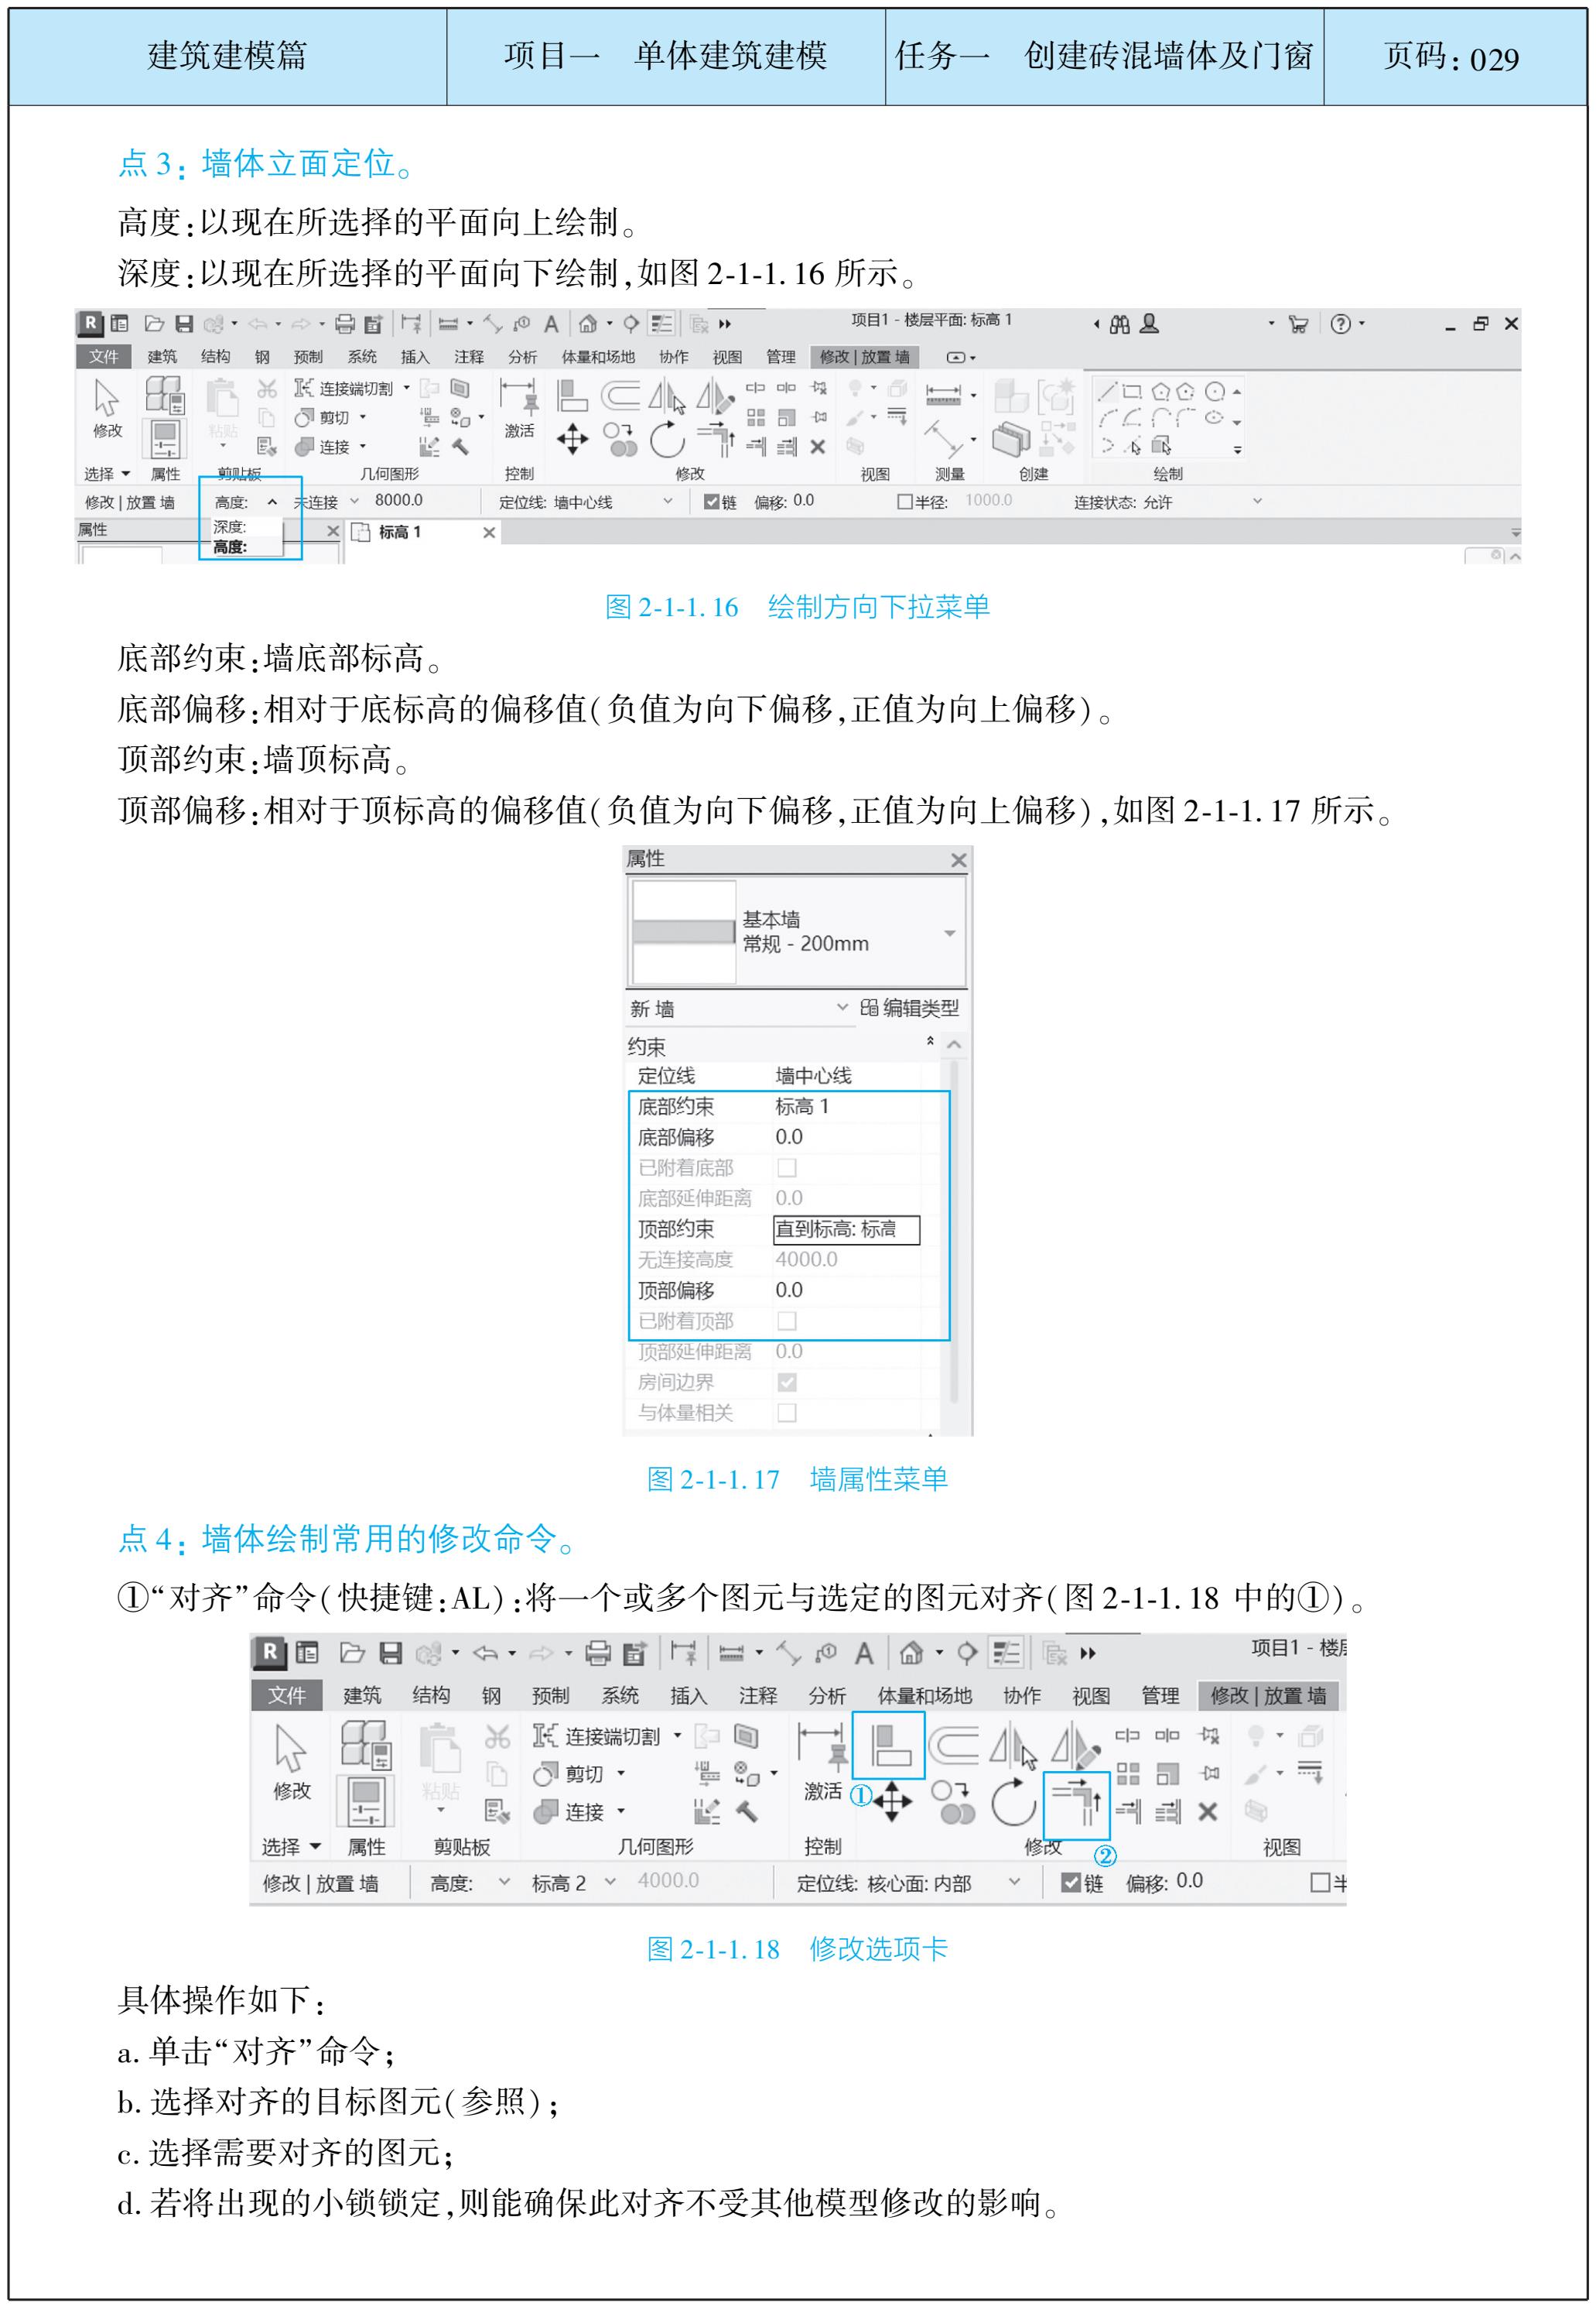Click the 编辑类型 button
The image size is (1596, 2306).
coord(909,1007)
